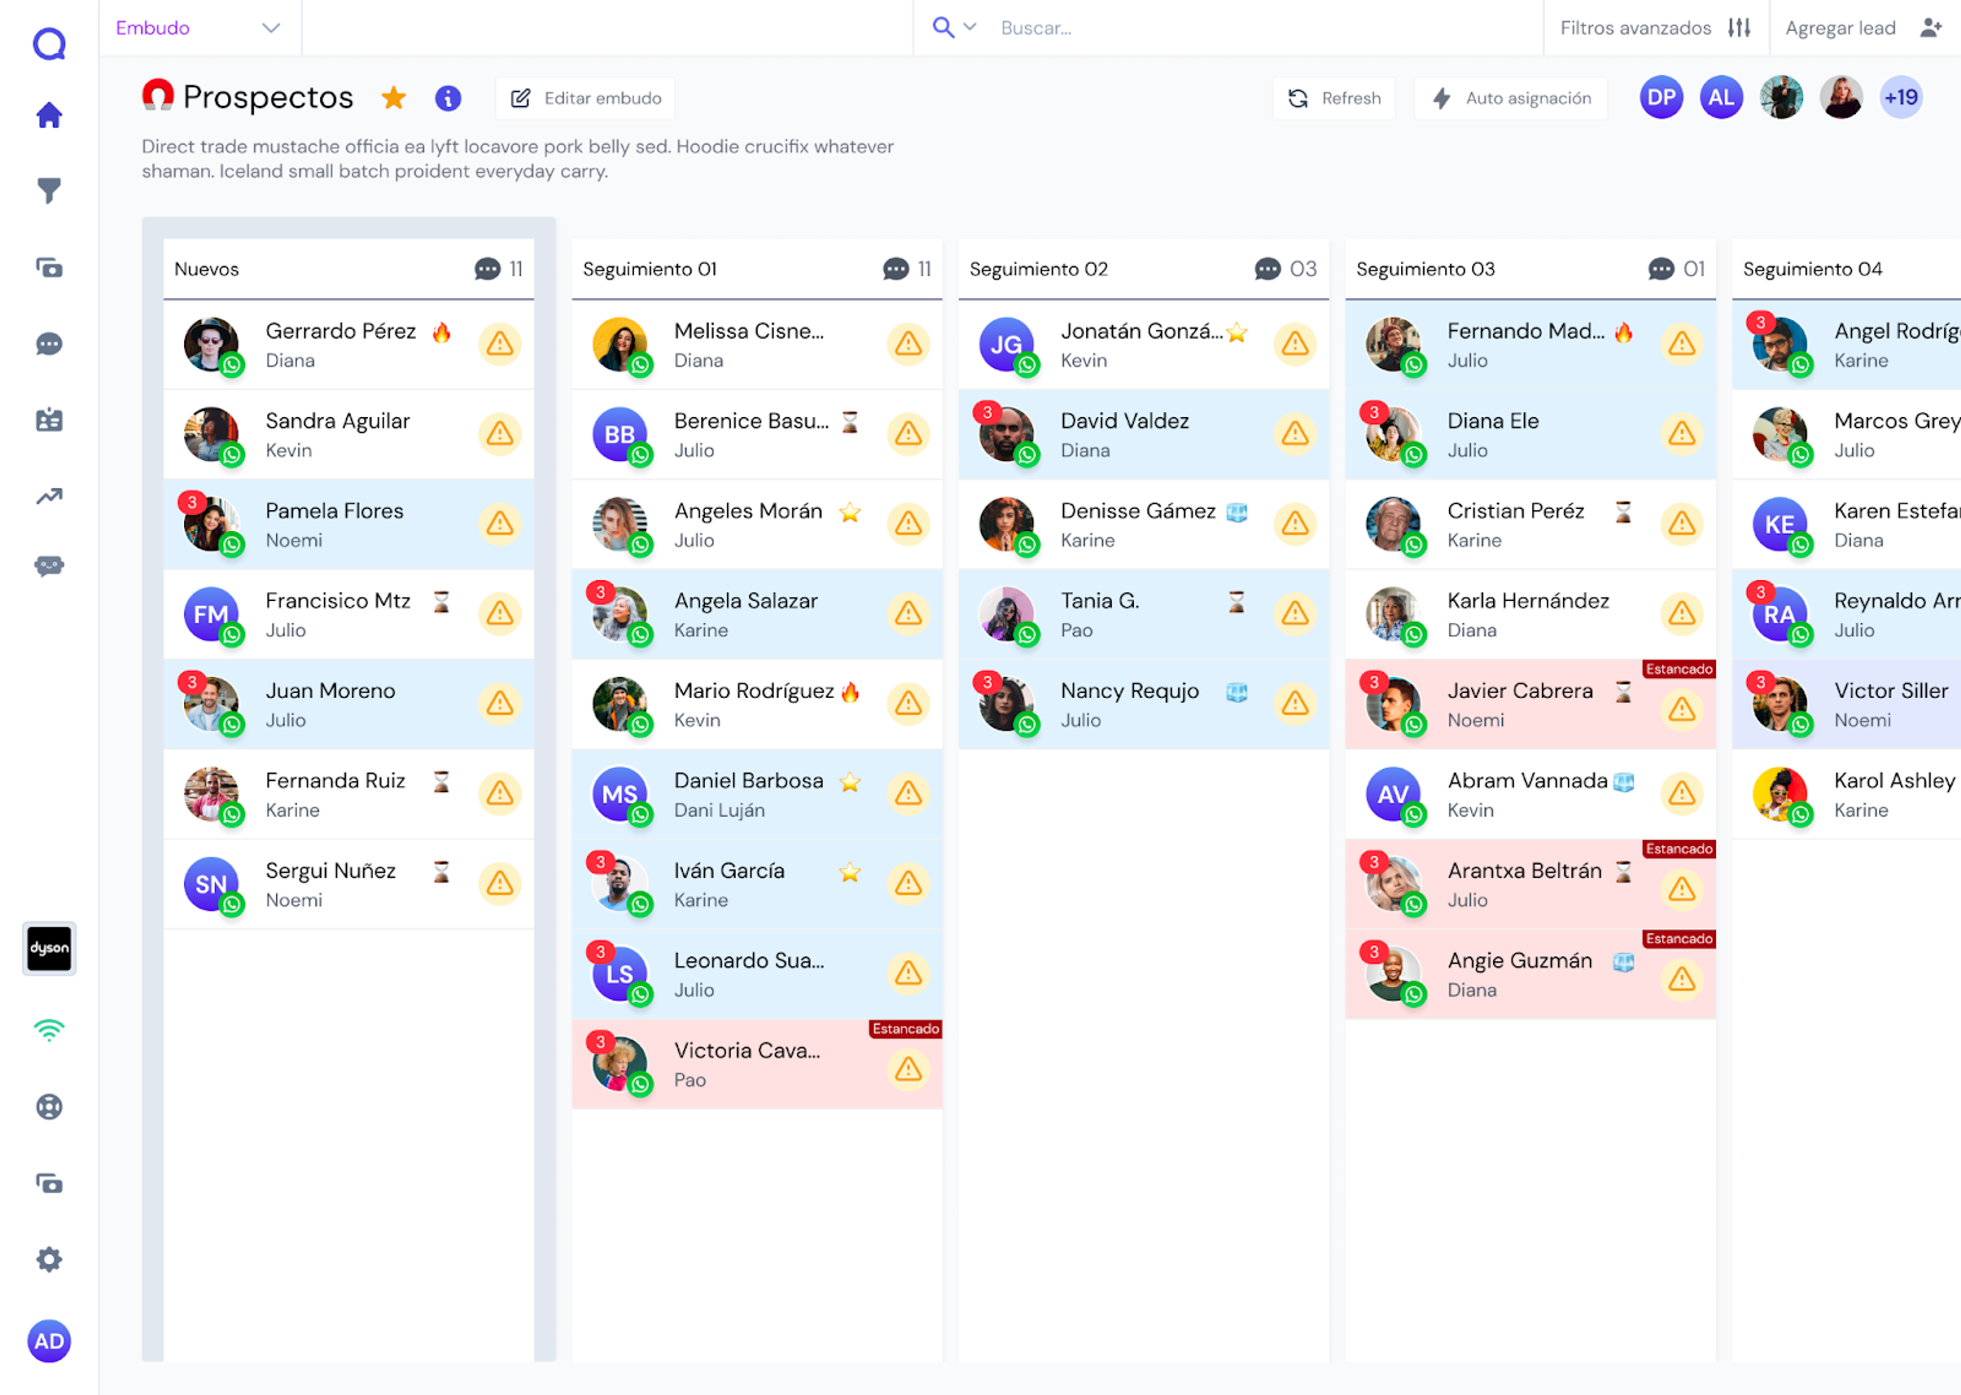Click the Seguimiento 03 column header

pyautogui.click(x=1531, y=269)
